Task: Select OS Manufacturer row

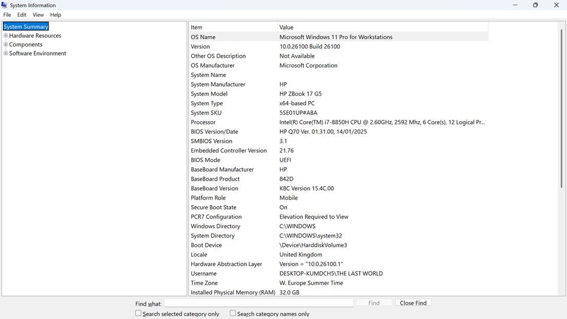Action: pos(338,65)
